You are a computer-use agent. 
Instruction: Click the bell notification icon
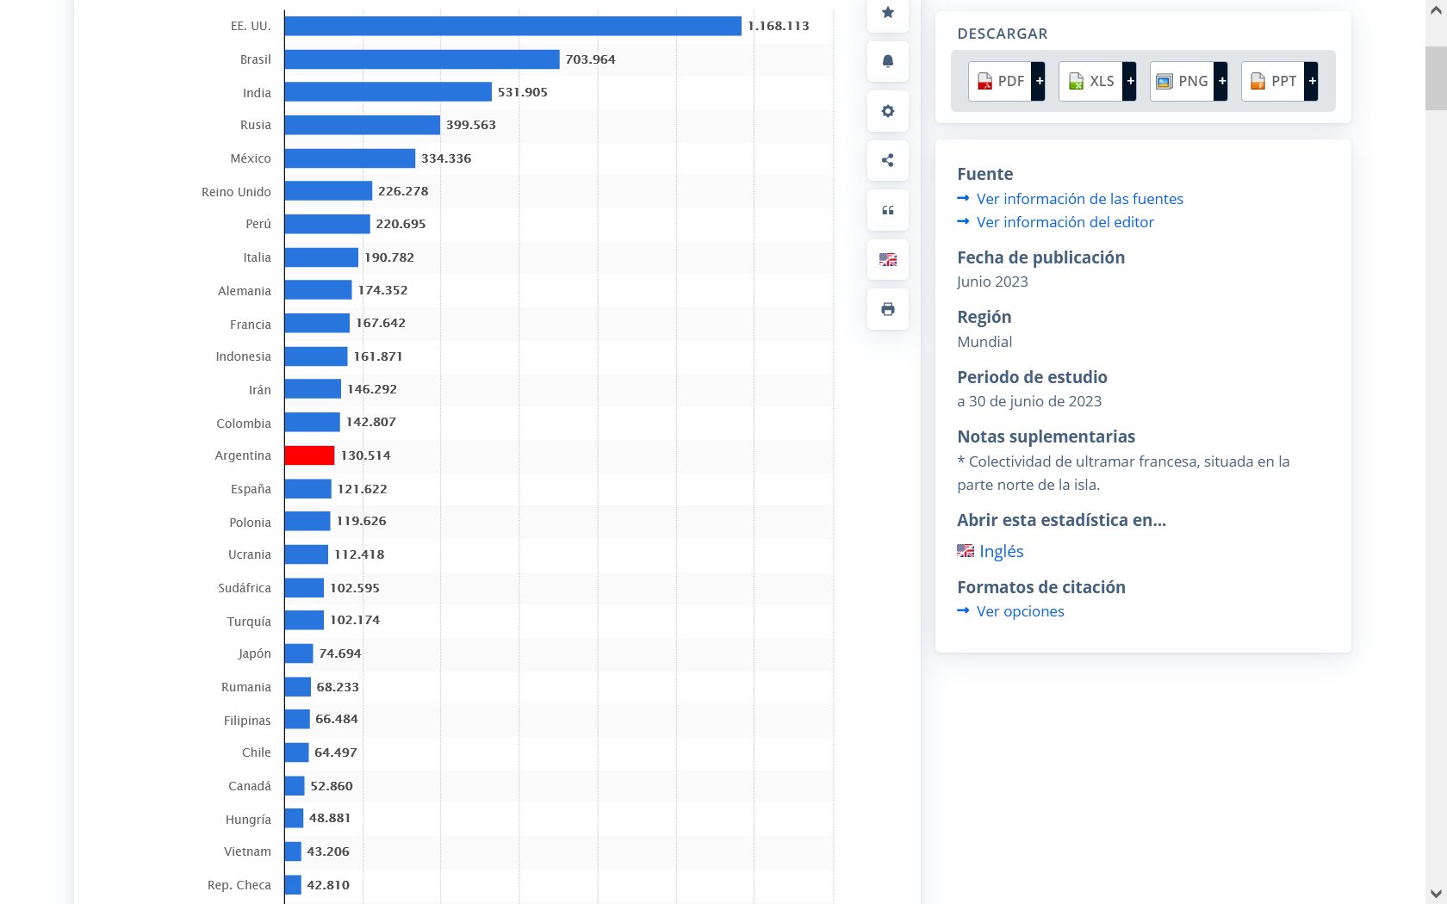(888, 61)
